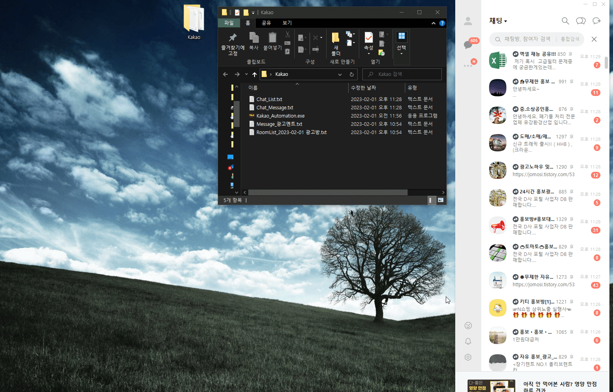The height and width of the screenshot is (392, 613).
Task: Select the Message_광고멘트.txt file
Action: pos(279,124)
